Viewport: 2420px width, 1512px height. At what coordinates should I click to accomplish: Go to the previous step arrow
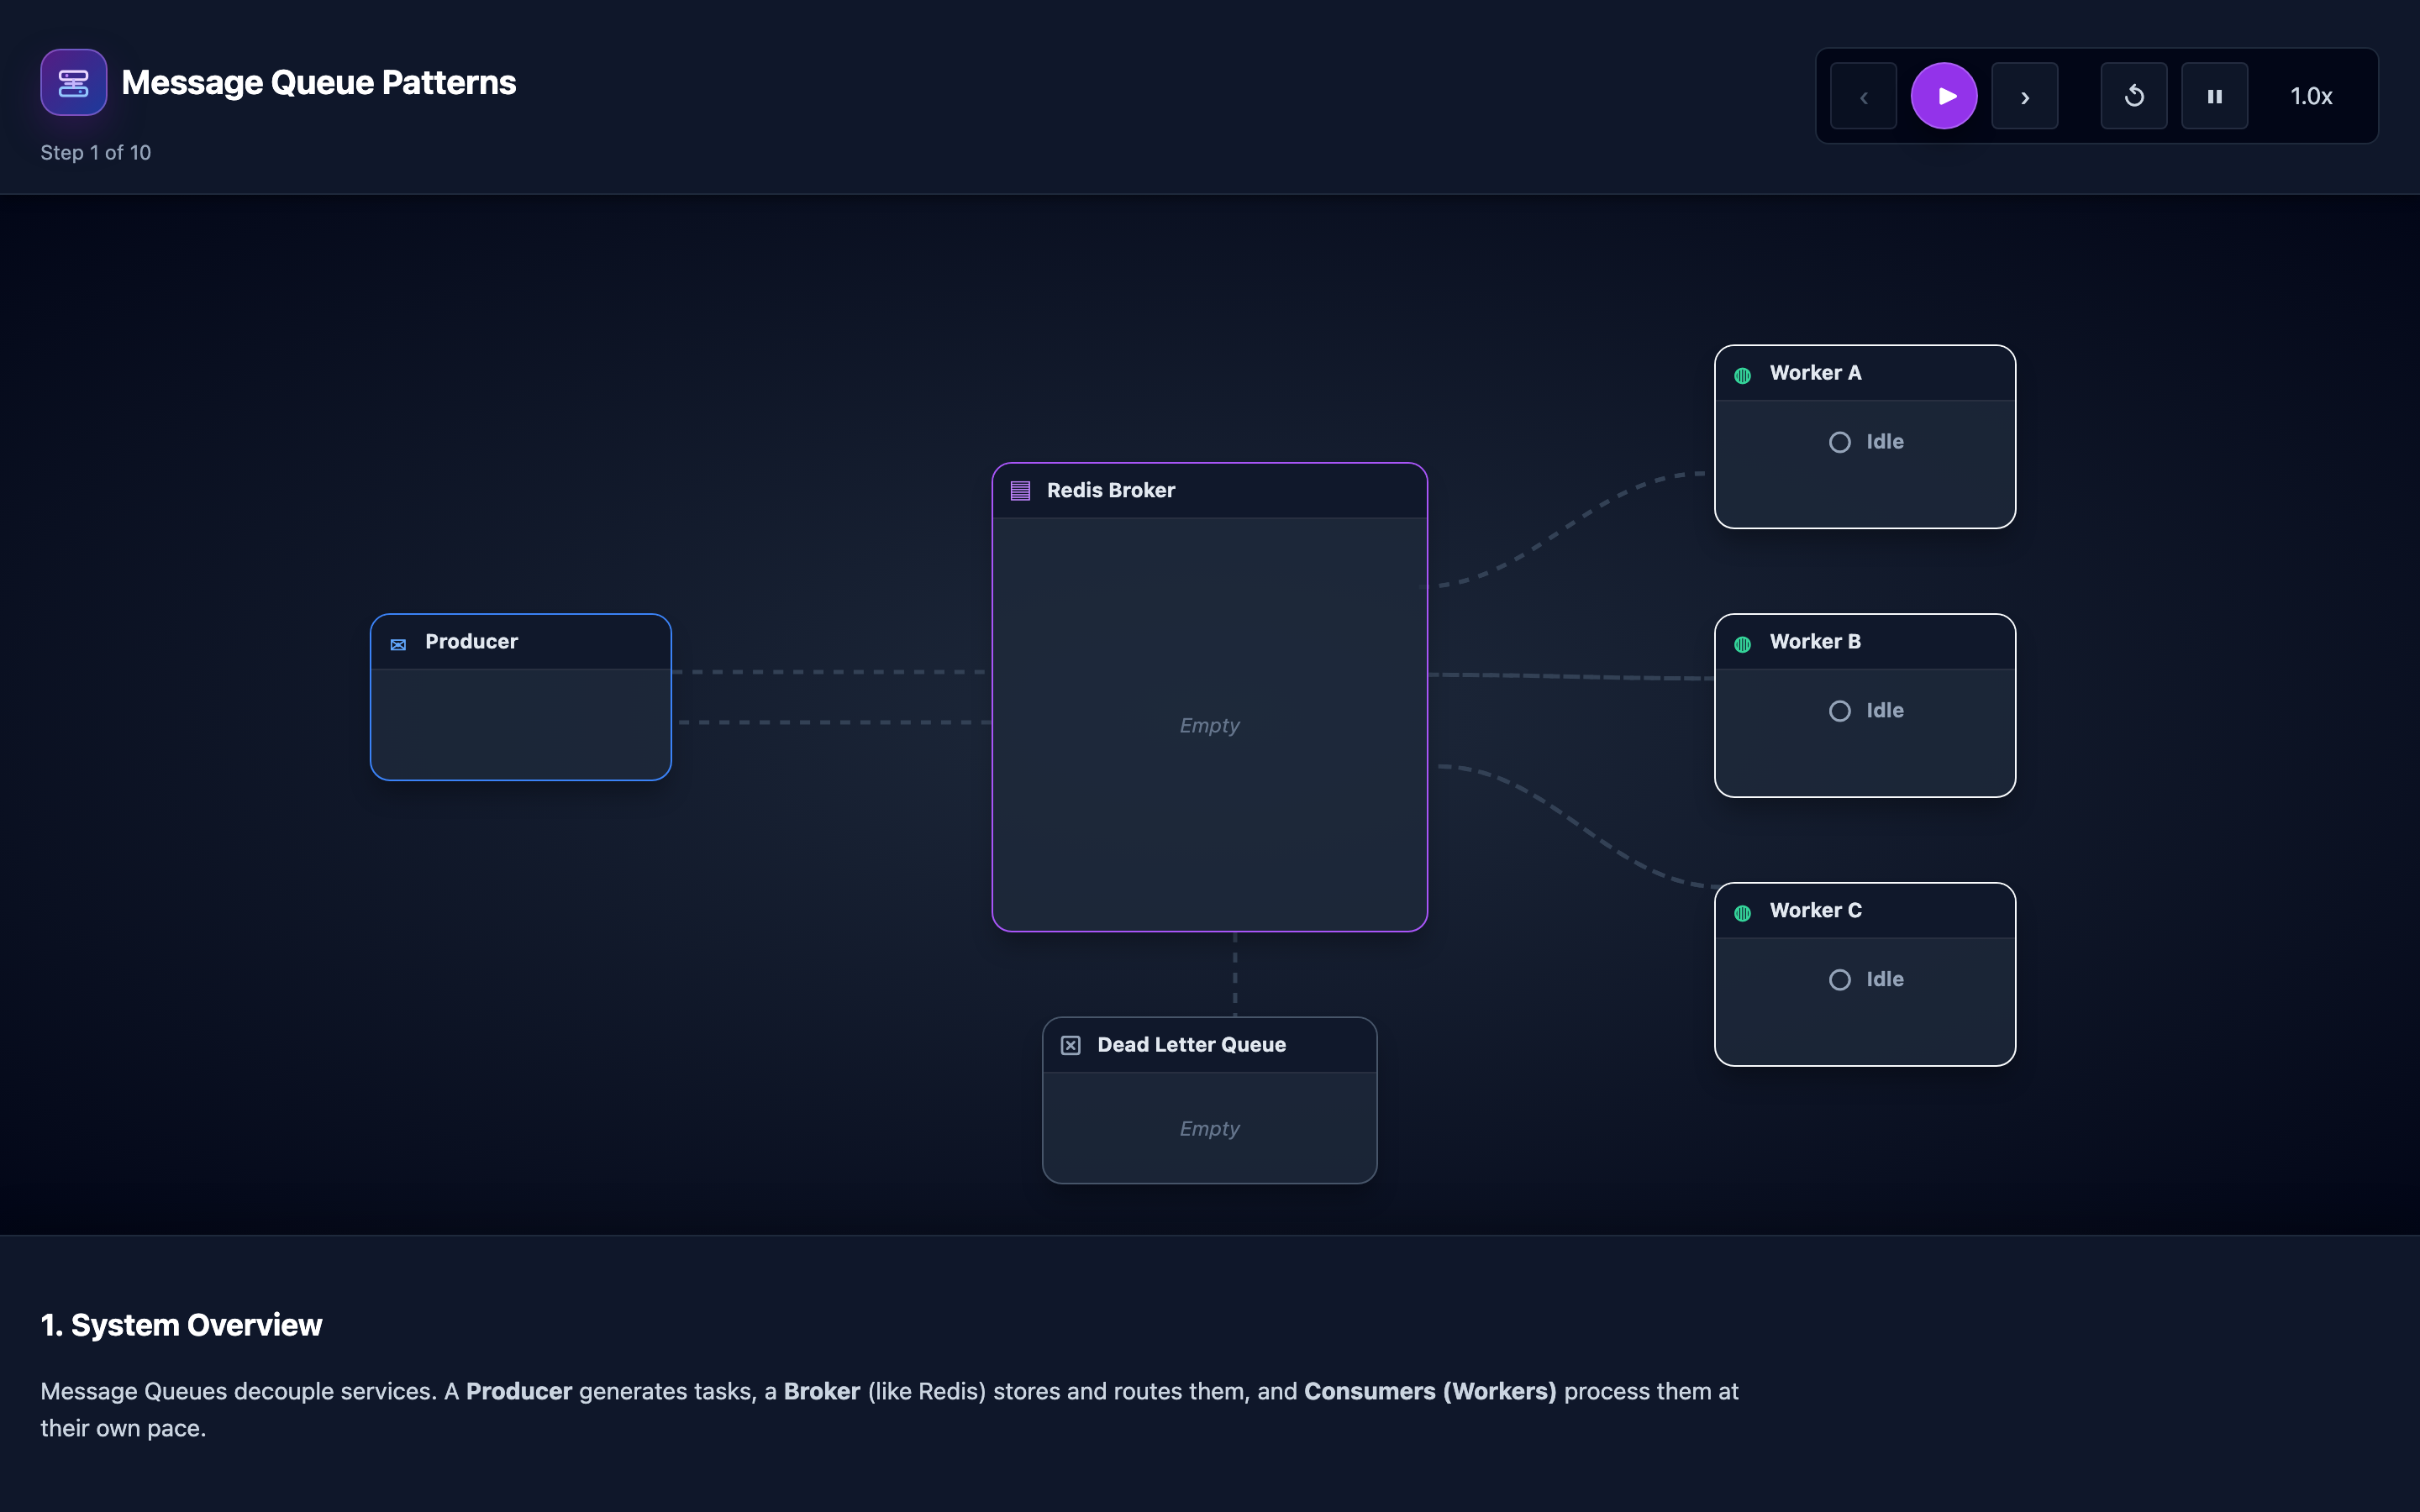(x=1863, y=96)
